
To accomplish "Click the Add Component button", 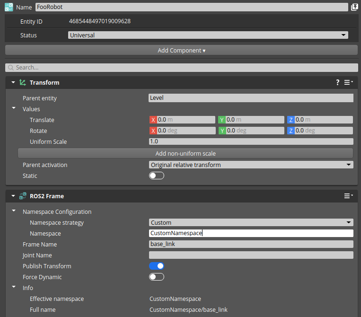I will click(181, 50).
